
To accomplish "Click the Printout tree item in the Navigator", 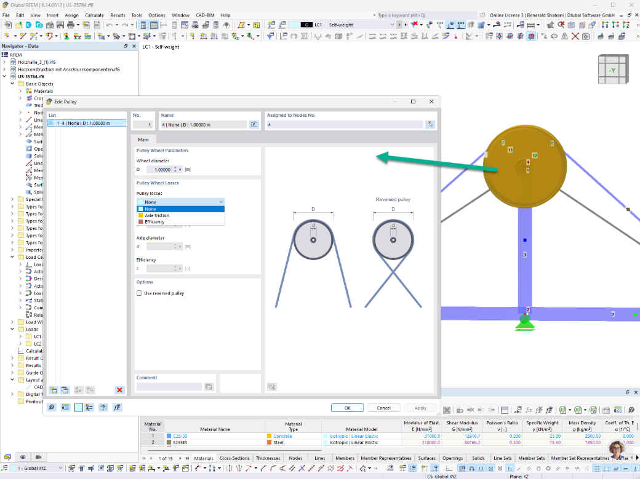I will (x=34, y=402).
